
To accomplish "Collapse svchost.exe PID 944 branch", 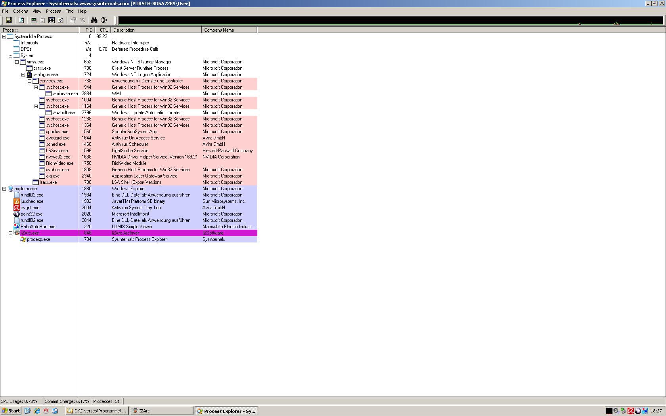I will [x=36, y=87].
